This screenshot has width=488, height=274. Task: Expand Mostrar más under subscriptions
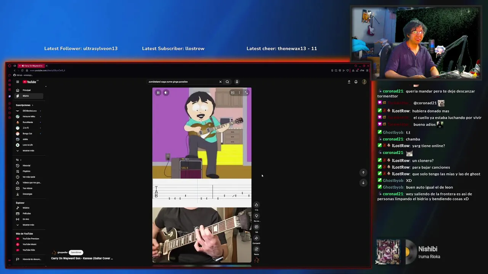(29, 151)
